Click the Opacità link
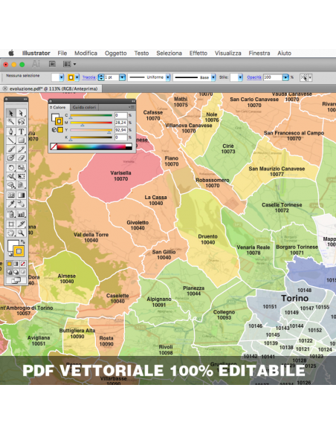This screenshot has height=434, width=336. pos(254,77)
